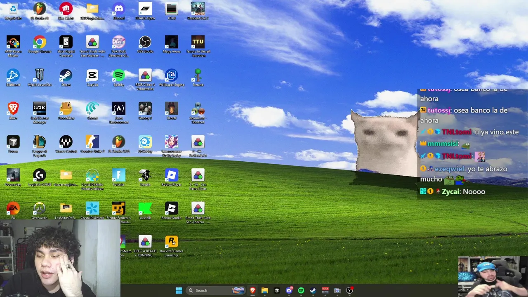This screenshot has width=528, height=297.
Task: Open the FL Studio 2025 desktop shortcut
Action: pyautogui.click(x=119, y=144)
